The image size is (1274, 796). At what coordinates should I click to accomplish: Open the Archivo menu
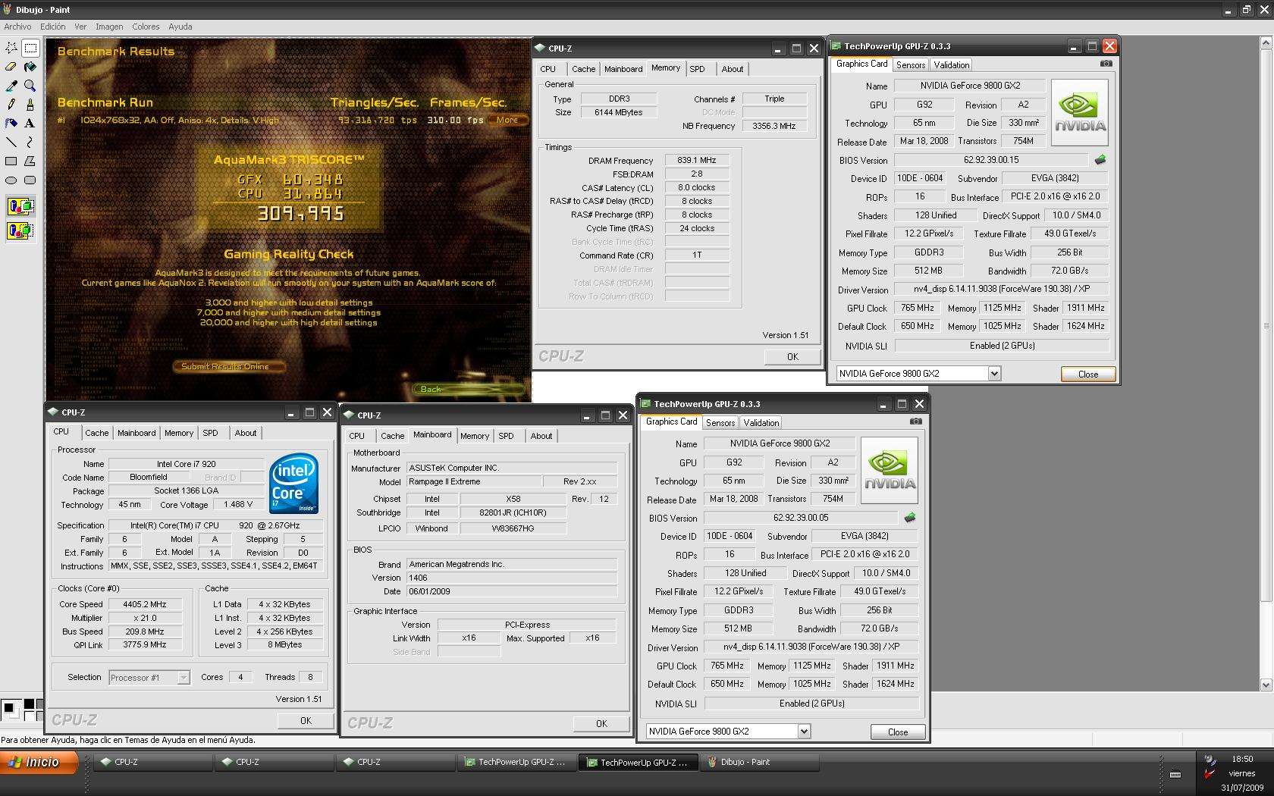tap(17, 27)
